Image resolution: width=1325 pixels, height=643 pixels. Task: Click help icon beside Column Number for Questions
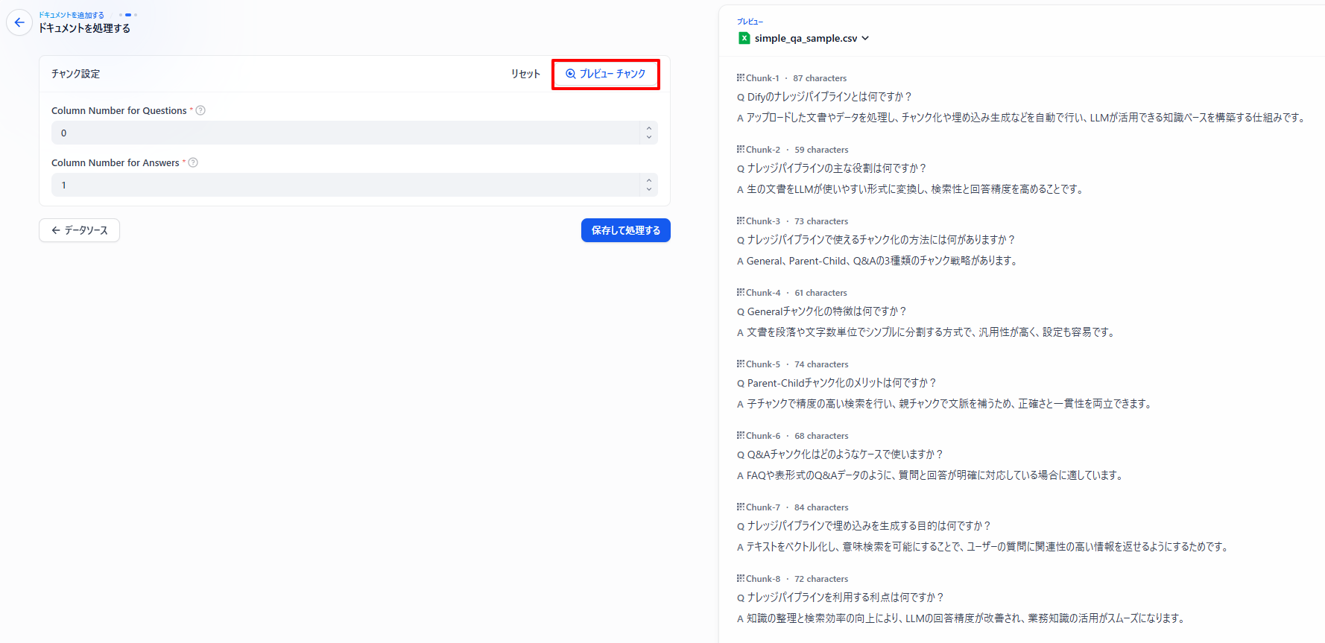200,110
